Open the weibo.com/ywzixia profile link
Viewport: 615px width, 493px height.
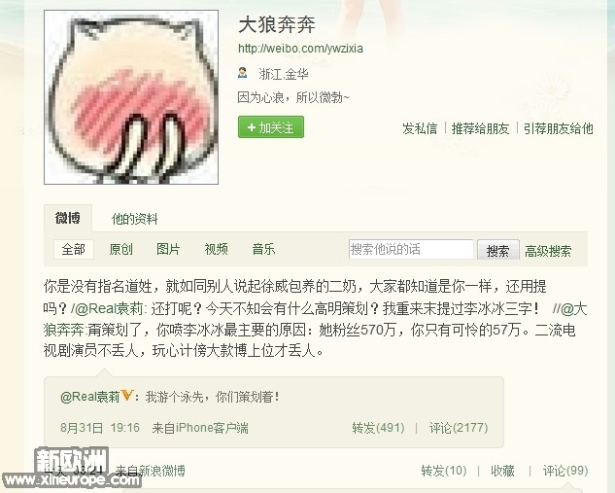point(300,49)
